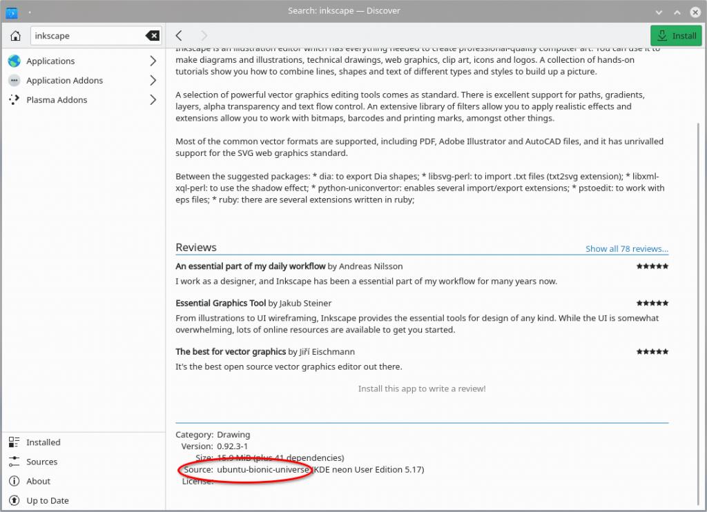
Task: Click the 'Version: 0.92.3-1' line
Action: 215,446
